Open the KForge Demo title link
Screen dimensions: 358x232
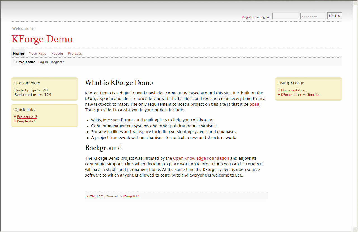click(x=42, y=39)
